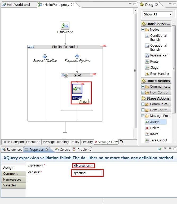Select the Assign properties section
Image resolution: width=177 pixels, height=204 pixels.
pyautogui.click(x=14, y=168)
